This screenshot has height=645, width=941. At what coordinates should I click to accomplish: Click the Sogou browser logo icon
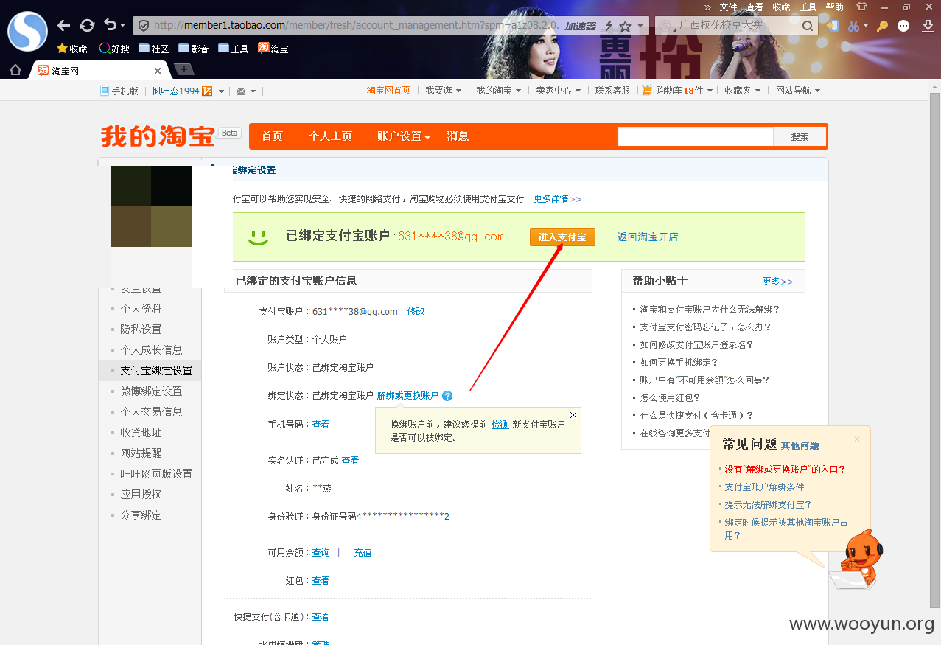tap(27, 30)
